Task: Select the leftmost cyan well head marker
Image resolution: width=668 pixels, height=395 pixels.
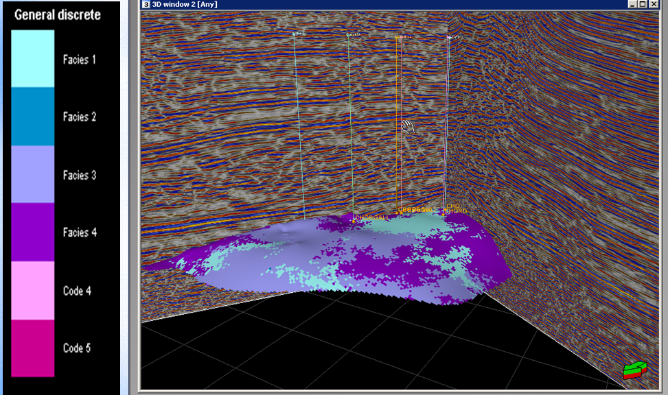Action: 294,34
